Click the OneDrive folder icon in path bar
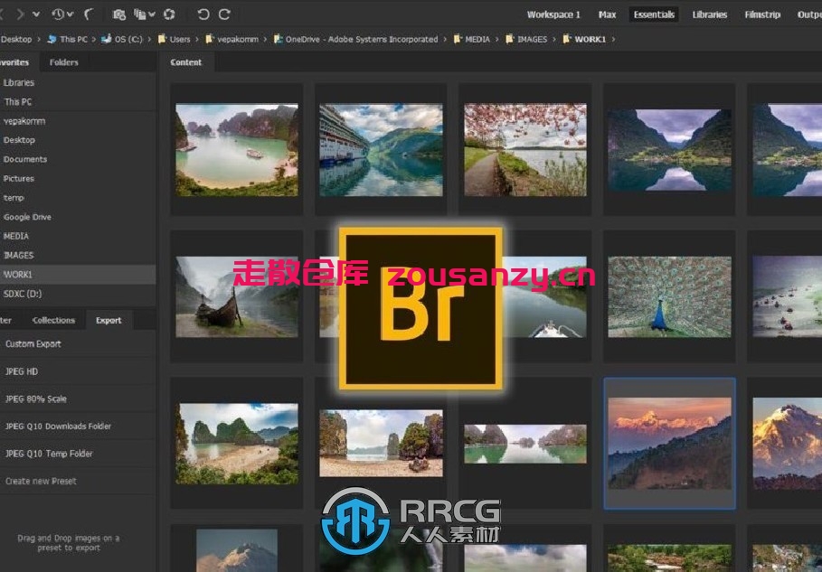The height and width of the screenshot is (572, 822). click(278, 39)
